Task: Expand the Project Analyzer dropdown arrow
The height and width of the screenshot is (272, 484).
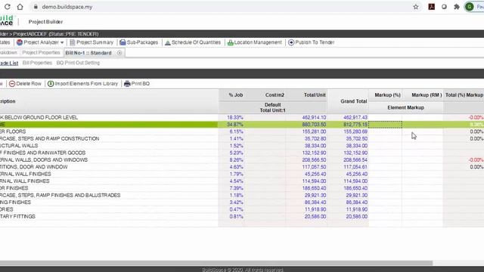Action: 62,42
